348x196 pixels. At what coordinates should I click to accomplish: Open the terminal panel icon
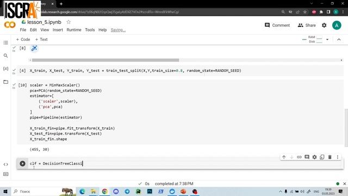[x=6, y=174]
